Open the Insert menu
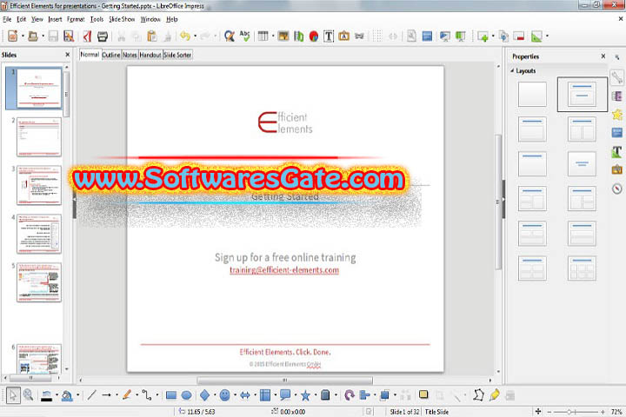Viewport: 626px width, 417px height. point(55,19)
